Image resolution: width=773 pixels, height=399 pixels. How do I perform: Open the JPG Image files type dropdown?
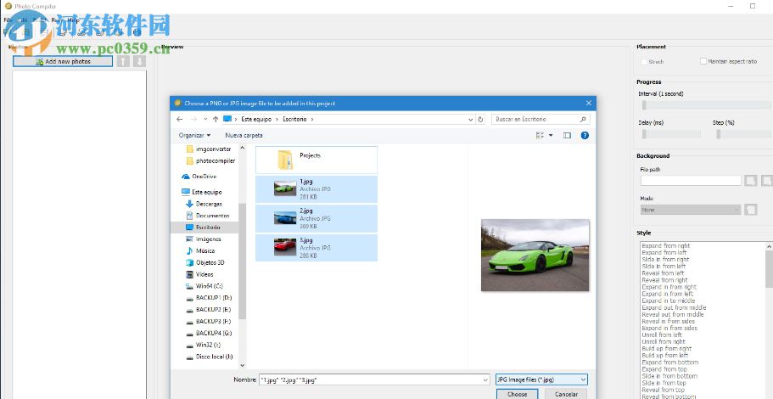tap(541, 379)
